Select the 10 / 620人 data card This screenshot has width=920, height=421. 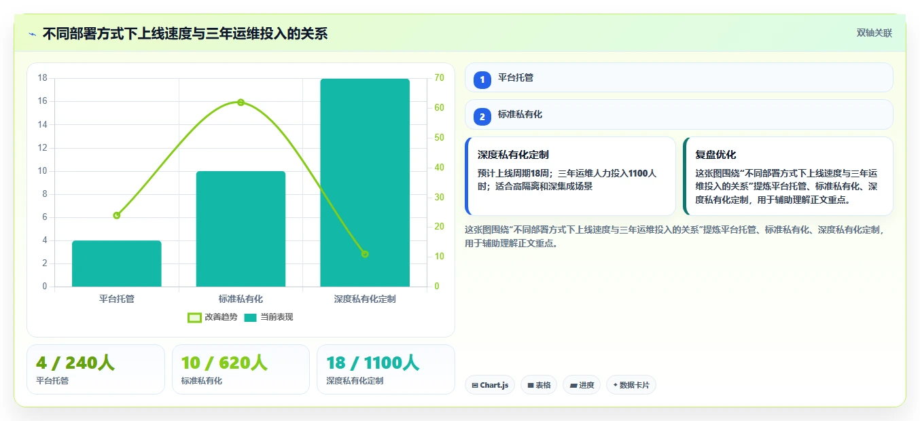[x=241, y=369]
